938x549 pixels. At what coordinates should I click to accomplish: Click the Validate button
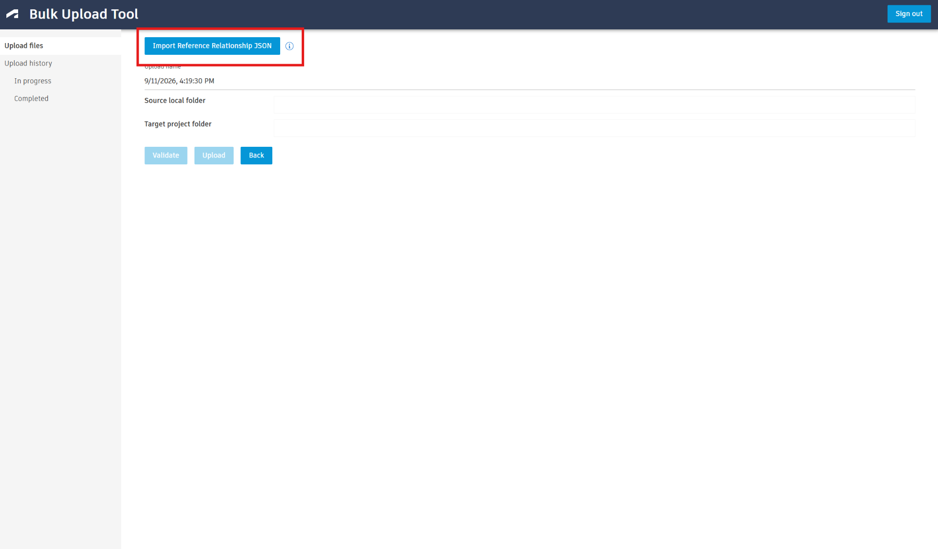coord(166,156)
